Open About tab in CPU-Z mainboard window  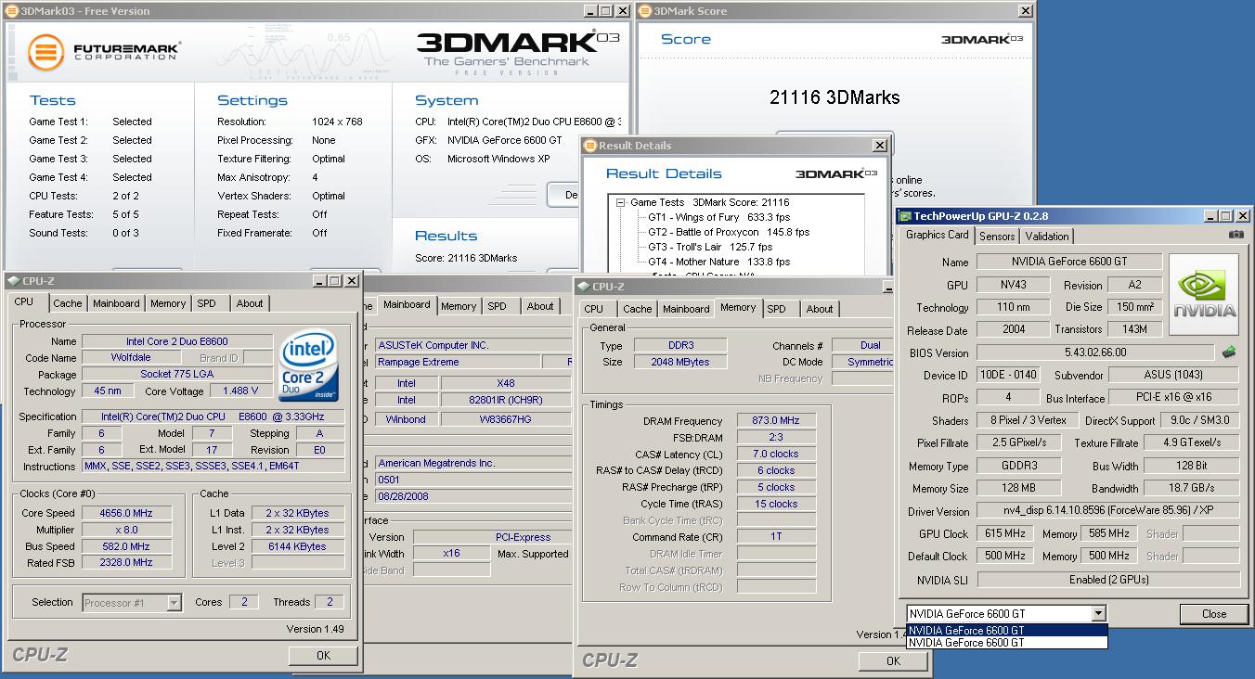pyautogui.click(x=540, y=306)
